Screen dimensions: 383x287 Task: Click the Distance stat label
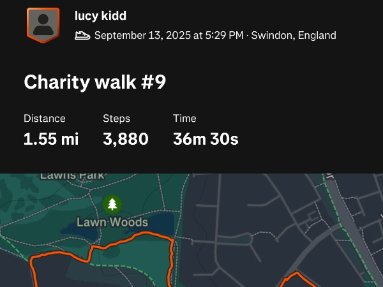pos(45,119)
